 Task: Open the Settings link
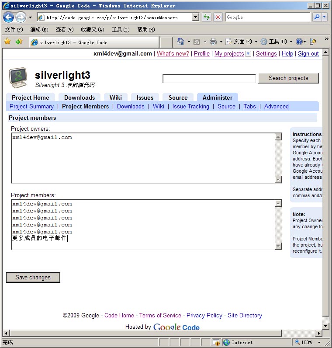pyautogui.click(x=266, y=53)
